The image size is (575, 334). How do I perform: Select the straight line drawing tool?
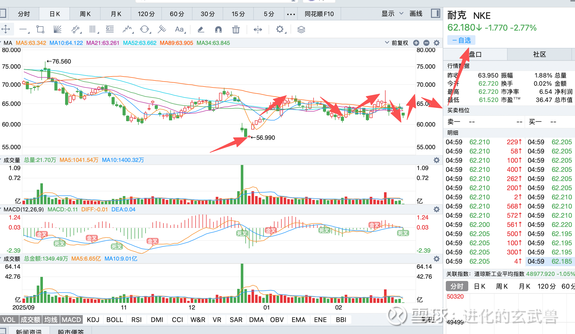(x=23, y=29)
